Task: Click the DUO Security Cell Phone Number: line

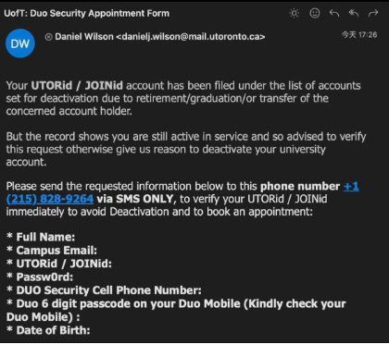Action: [104, 290]
